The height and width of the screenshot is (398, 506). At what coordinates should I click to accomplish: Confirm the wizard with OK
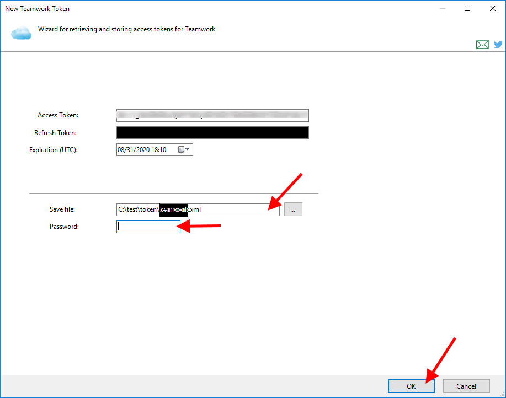click(x=411, y=386)
